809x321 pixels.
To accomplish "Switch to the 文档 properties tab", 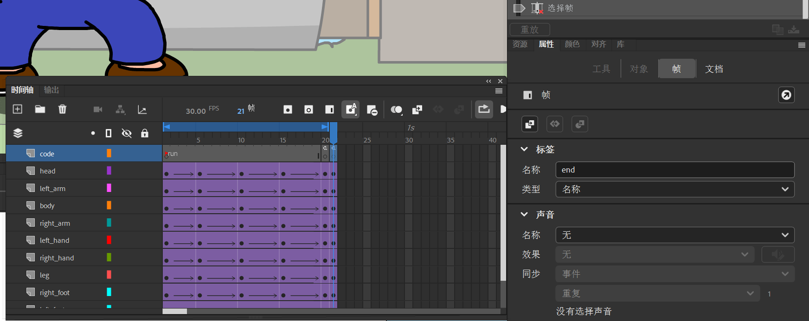I will [714, 69].
